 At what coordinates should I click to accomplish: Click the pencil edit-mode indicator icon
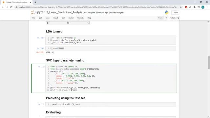click(x=166, y=18)
